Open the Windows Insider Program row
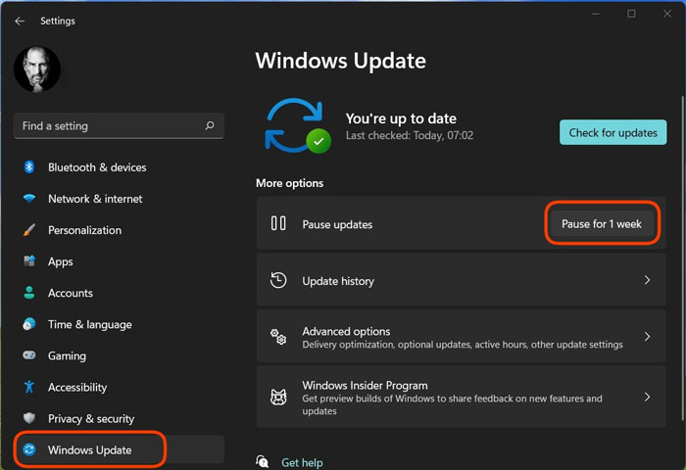The width and height of the screenshot is (686, 470). click(462, 397)
